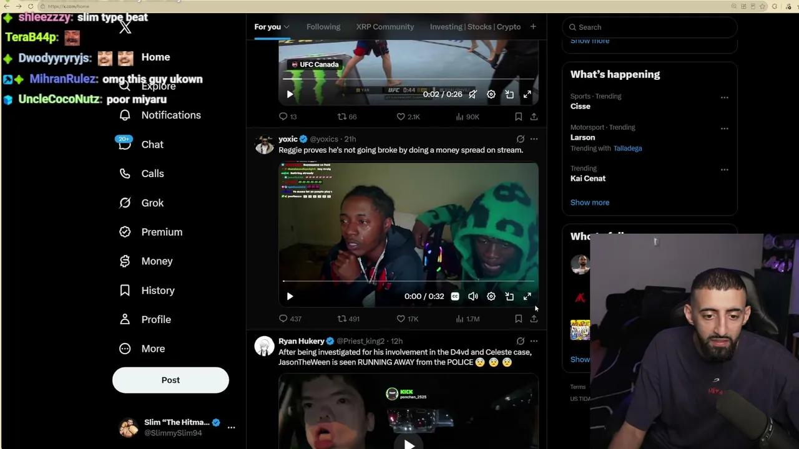Unmute the UFC Canada video
The height and width of the screenshot is (449, 799).
pyautogui.click(x=473, y=94)
